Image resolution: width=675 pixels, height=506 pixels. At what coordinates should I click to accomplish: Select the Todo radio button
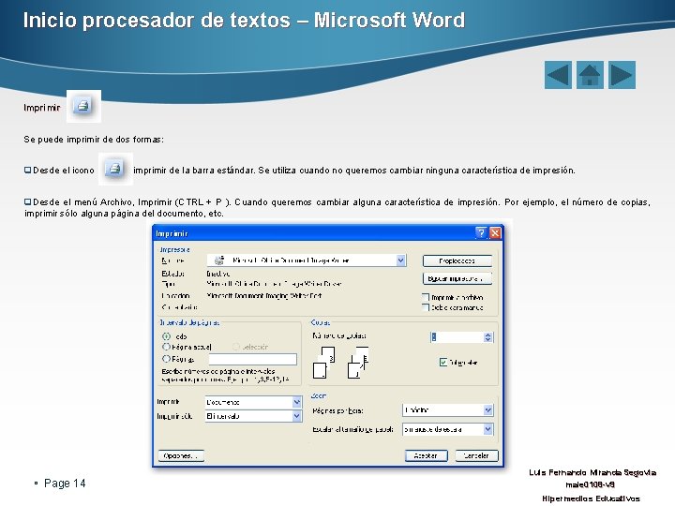click(166, 336)
